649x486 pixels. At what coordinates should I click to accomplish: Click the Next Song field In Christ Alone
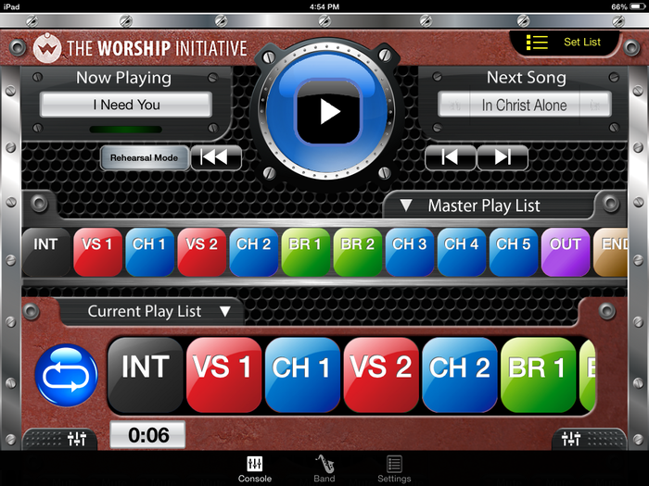525,105
